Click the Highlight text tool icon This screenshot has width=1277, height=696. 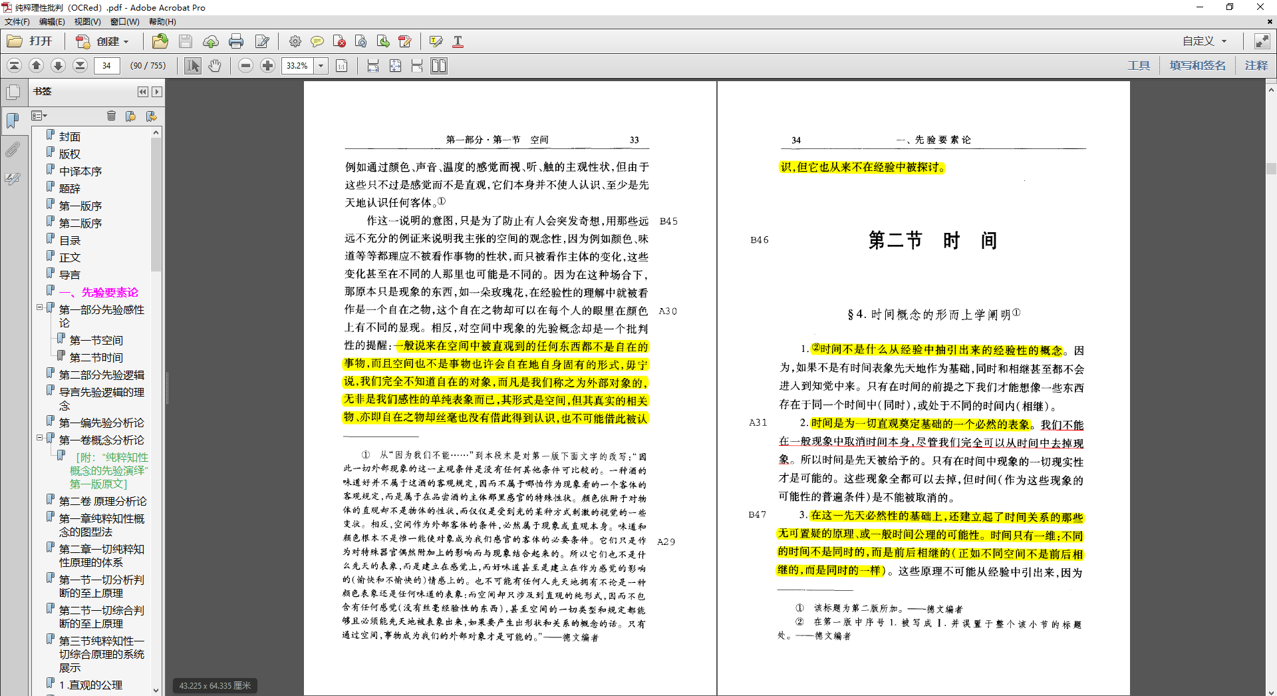[x=436, y=41]
